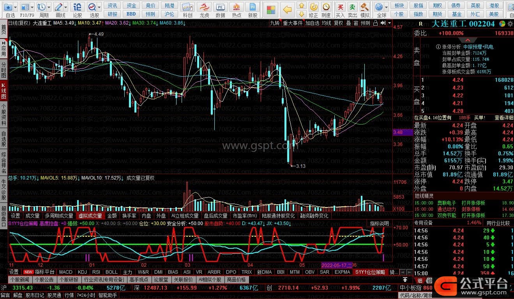Open the 论股 stock discussion icon
The image size is (514, 299).
[78, 7]
